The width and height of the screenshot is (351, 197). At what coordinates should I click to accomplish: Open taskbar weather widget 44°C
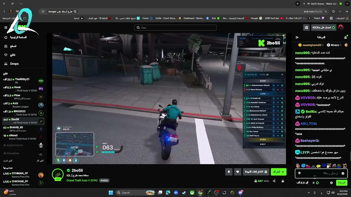click(x=9, y=193)
